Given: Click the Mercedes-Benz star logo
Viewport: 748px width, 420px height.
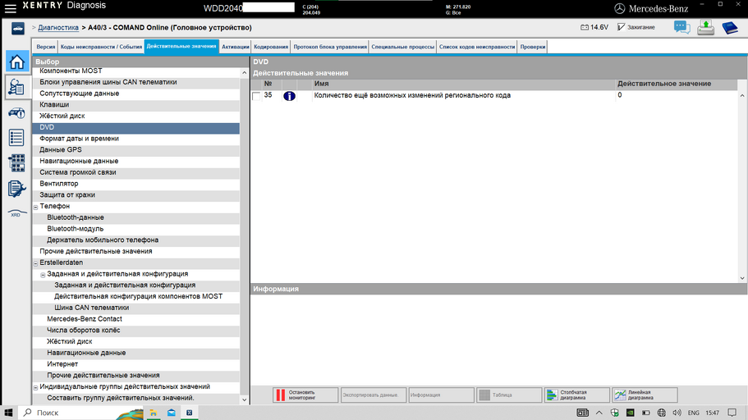Looking at the screenshot, I should pyautogui.click(x=619, y=8).
